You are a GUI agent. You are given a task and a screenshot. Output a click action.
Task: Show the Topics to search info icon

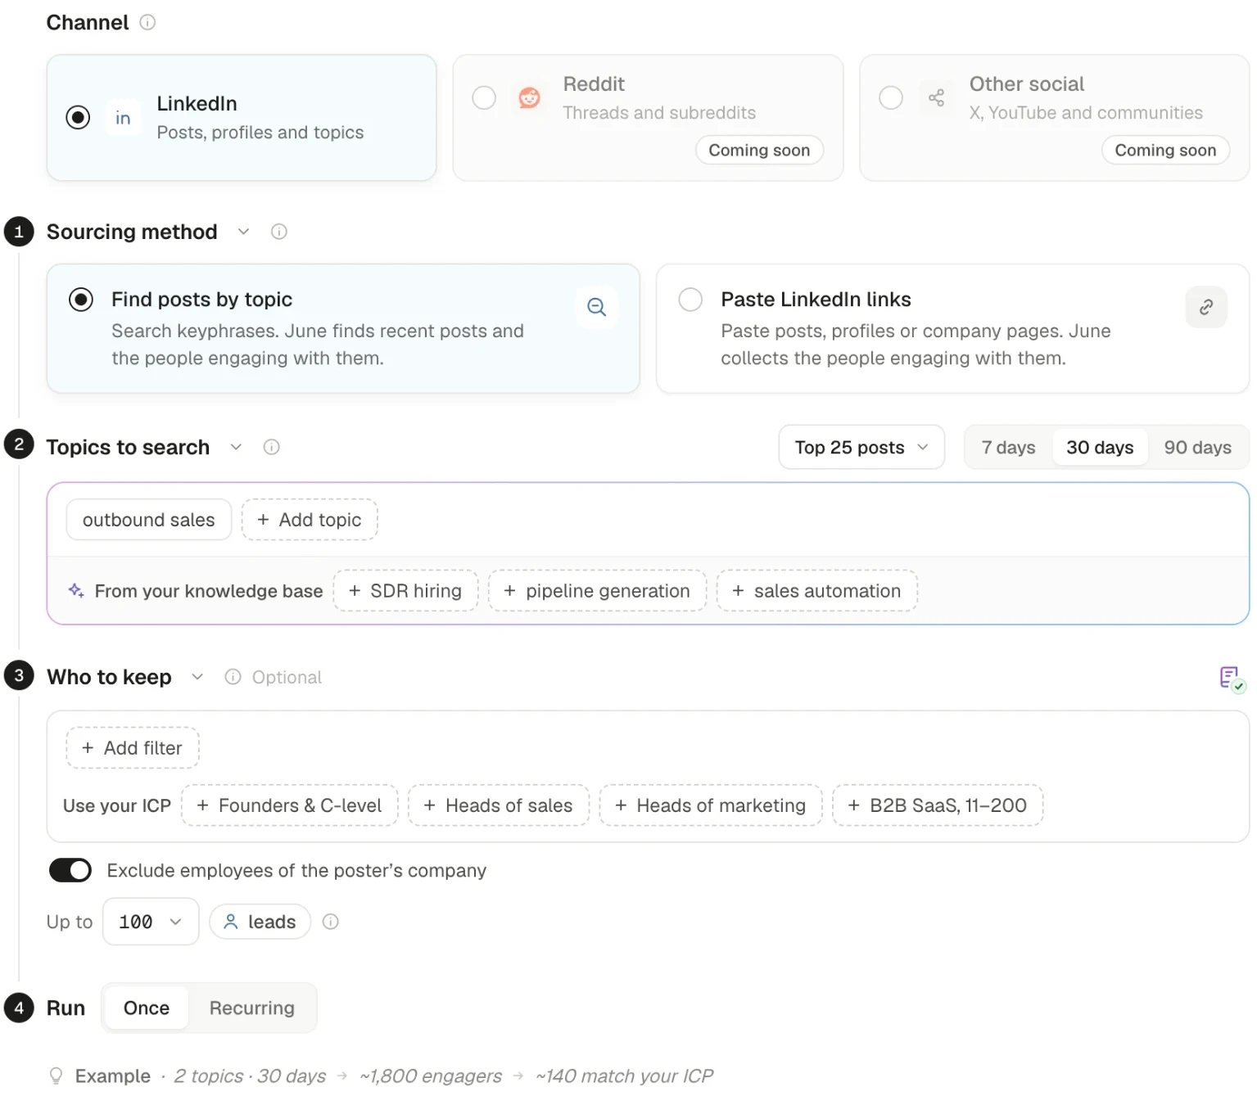point(272,447)
